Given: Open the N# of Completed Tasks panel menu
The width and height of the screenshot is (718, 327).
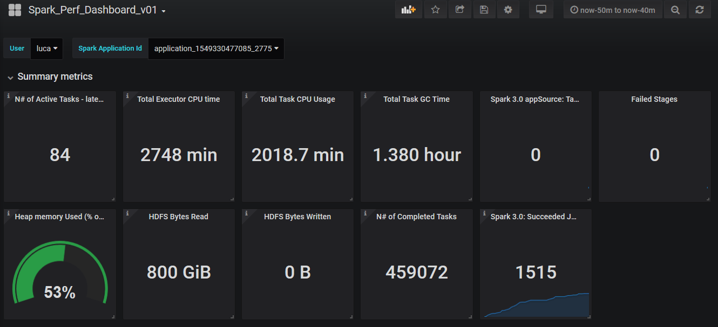Looking at the screenshot, I should [416, 217].
